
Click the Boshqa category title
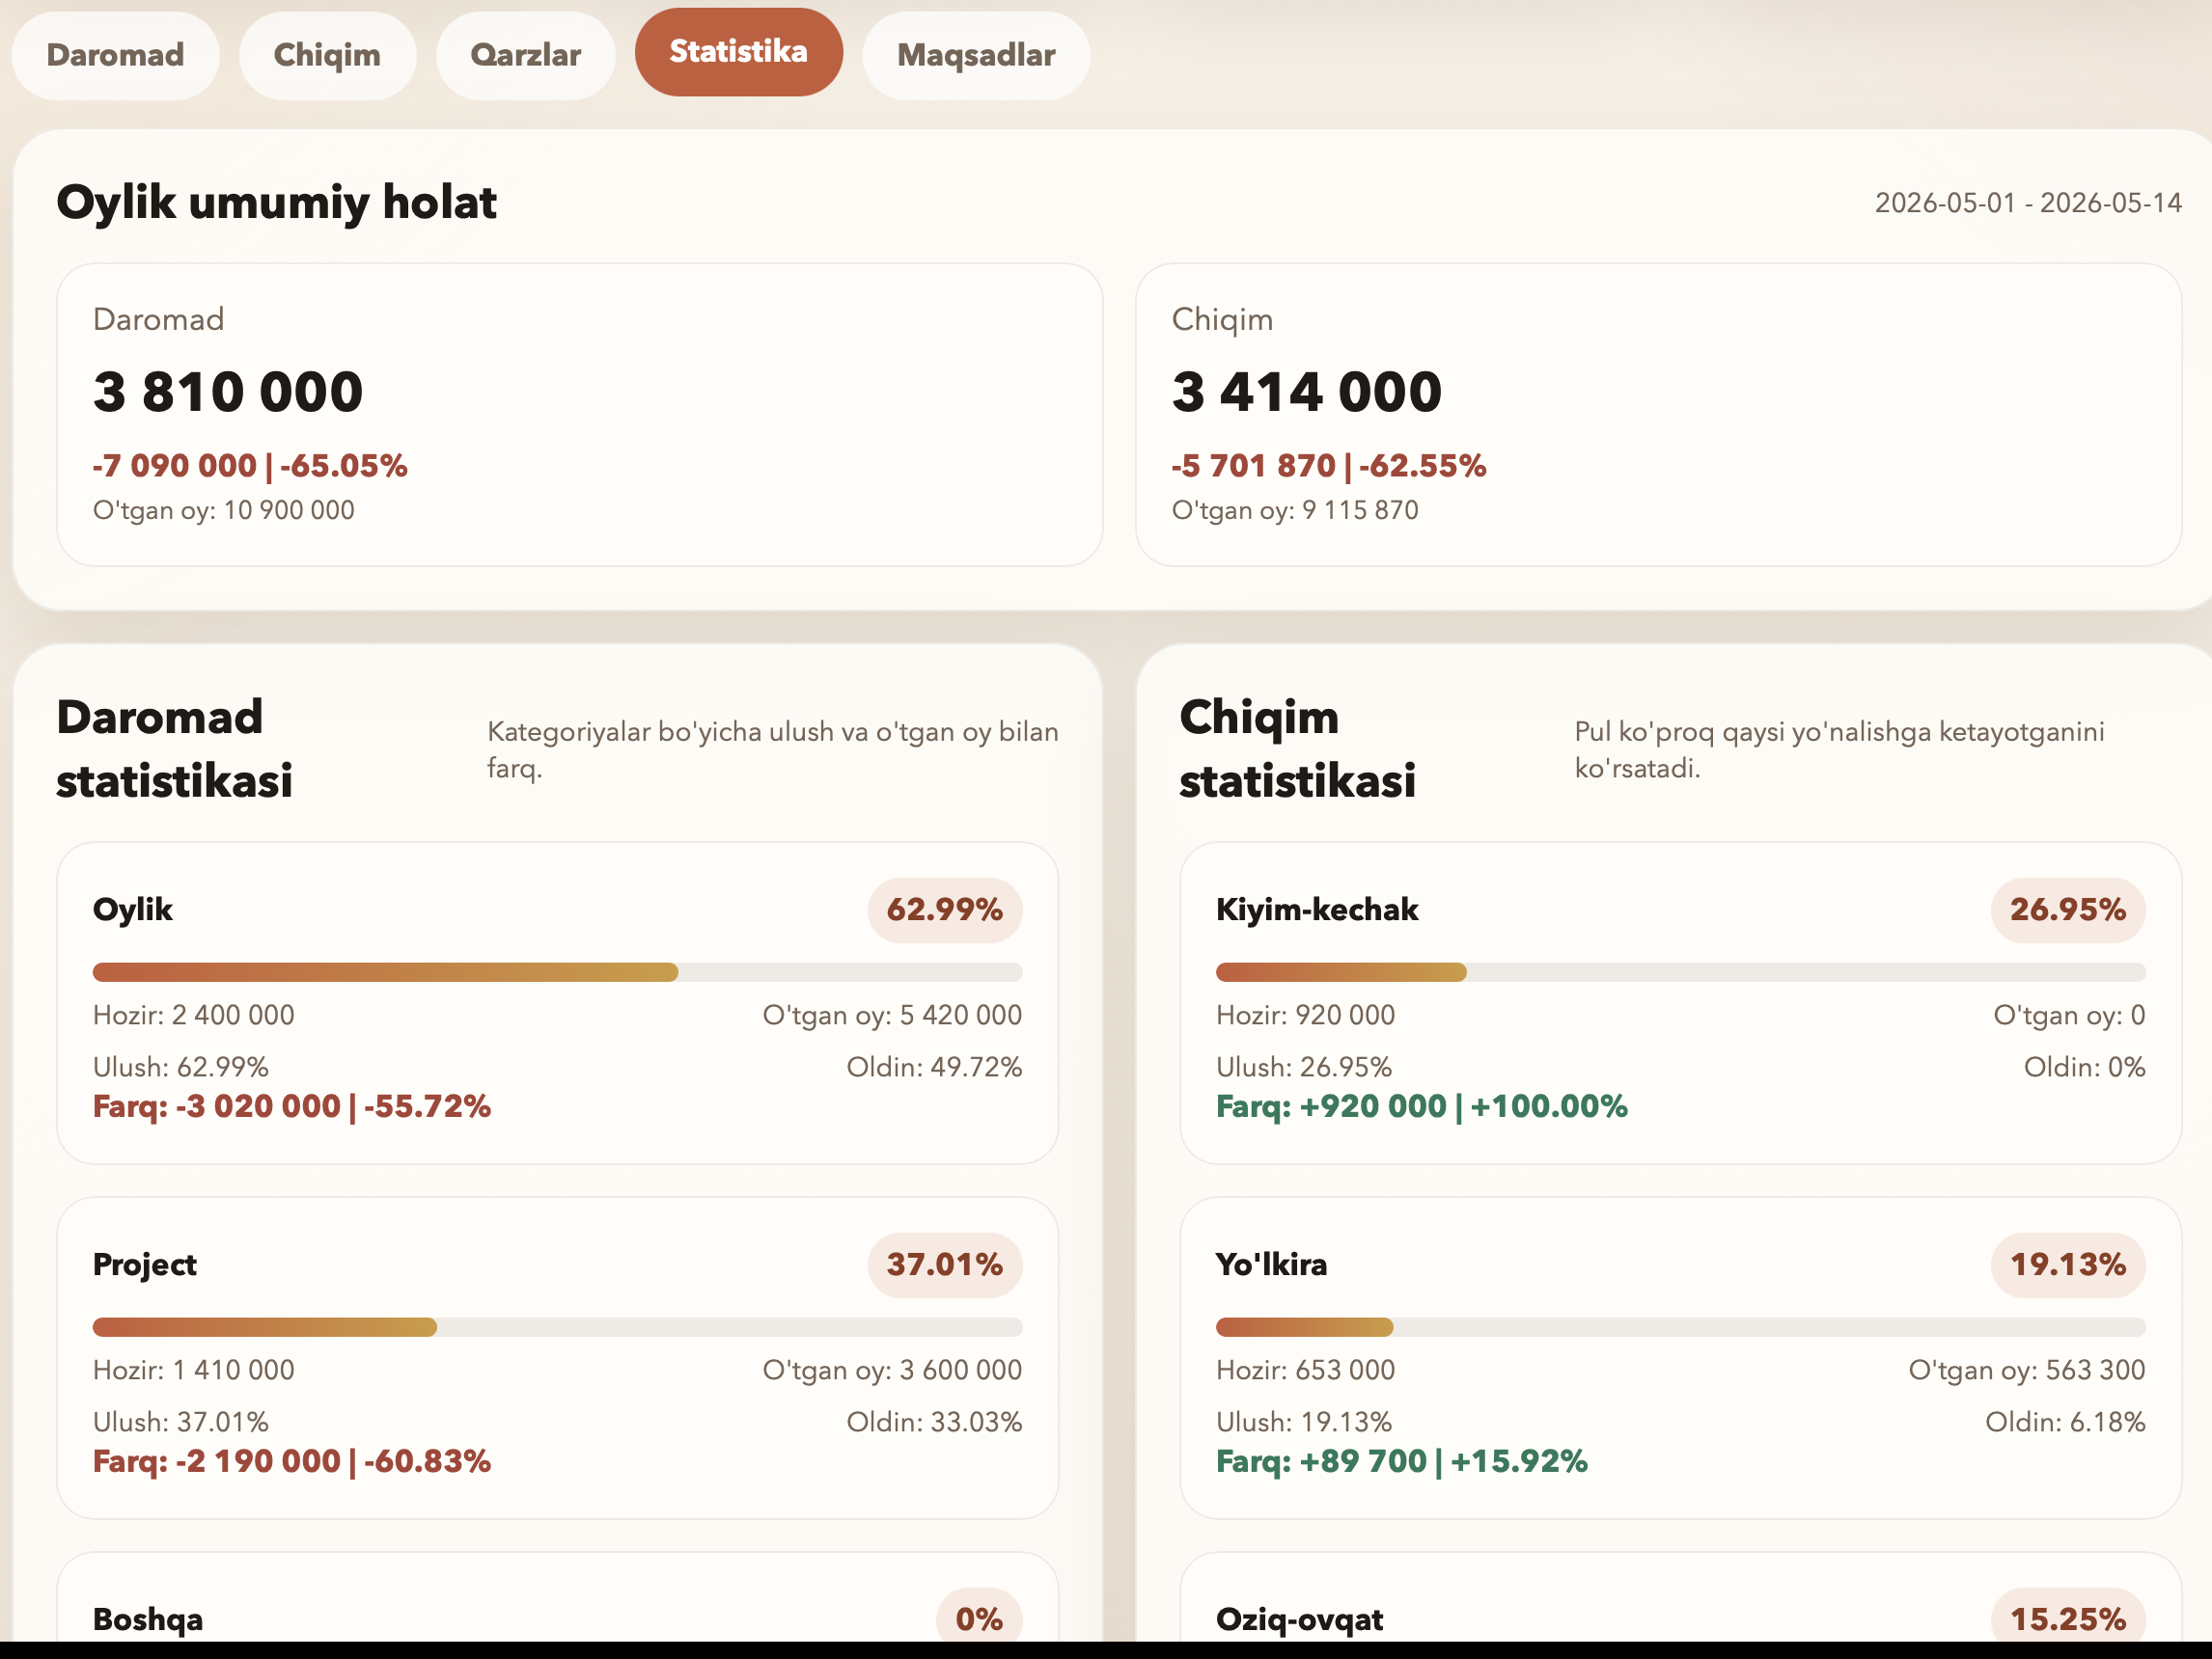click(x=148, y=1619)
